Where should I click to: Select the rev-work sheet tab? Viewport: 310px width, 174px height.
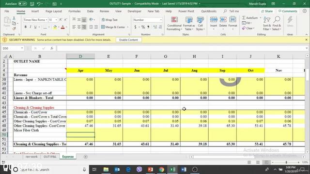pyautogui.click(x=31, y=157)
